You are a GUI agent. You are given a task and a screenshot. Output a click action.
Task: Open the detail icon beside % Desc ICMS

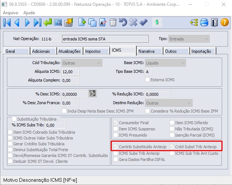pyautogui.click(x=93, y=94)
